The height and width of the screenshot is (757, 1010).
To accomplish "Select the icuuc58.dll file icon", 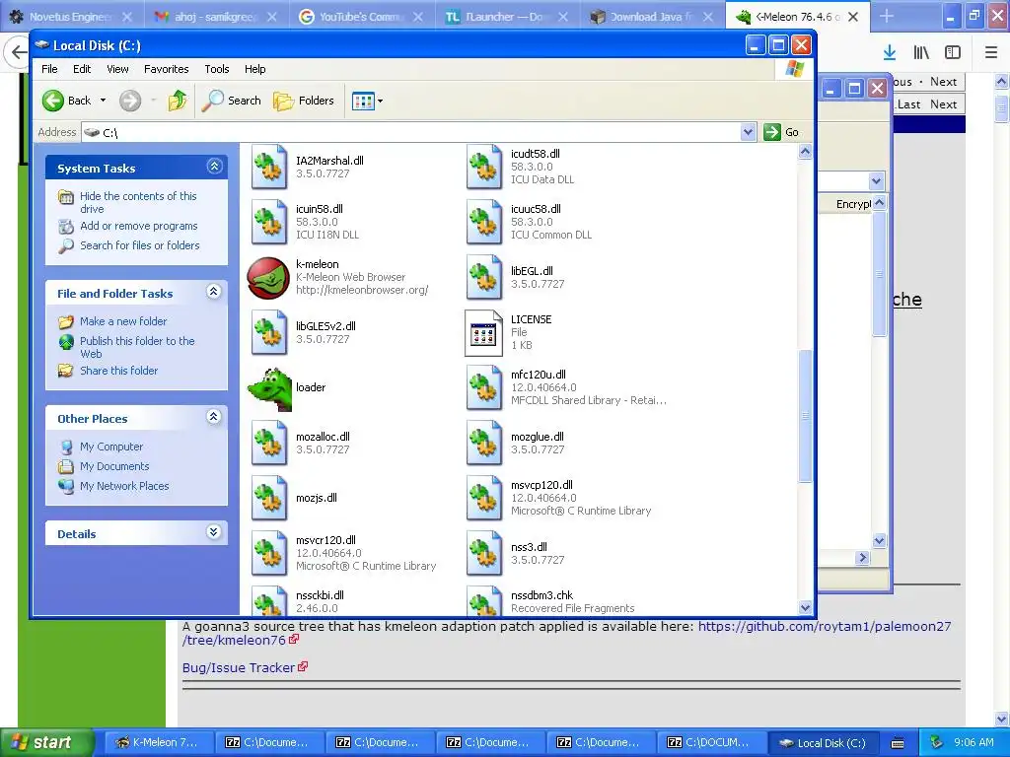I will click(x=483, y=222).
